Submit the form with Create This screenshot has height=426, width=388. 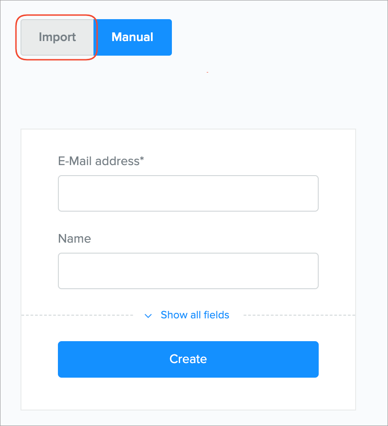tap(188, 359)
